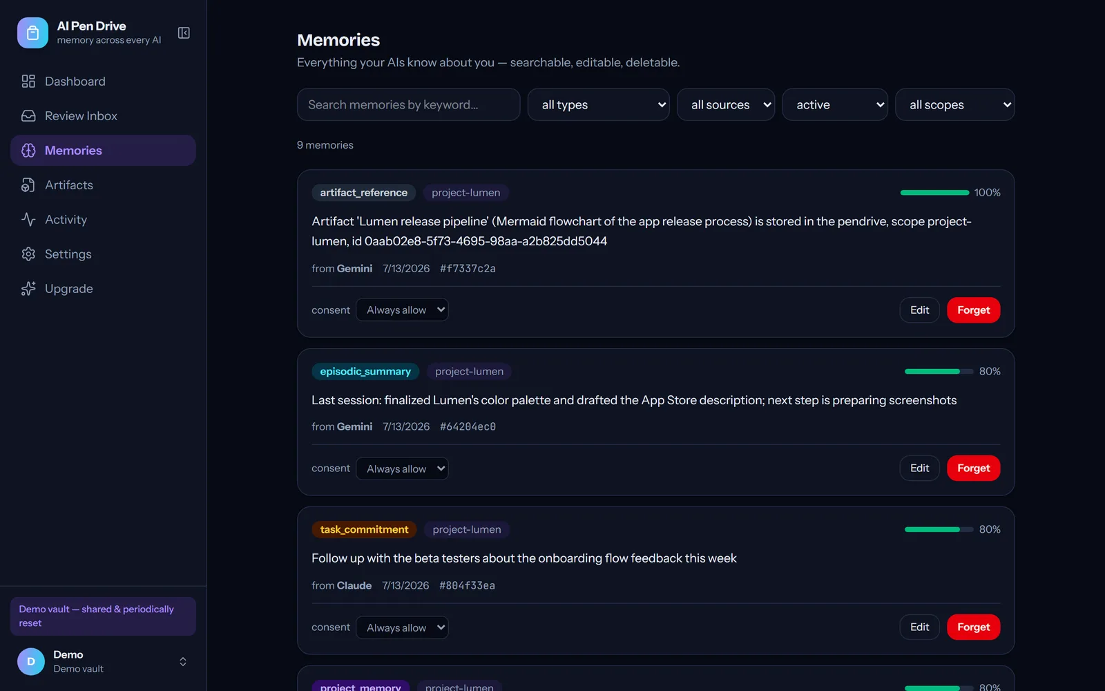Click the '9 memories' count text

pyautogui.click(x=325, y=145)
